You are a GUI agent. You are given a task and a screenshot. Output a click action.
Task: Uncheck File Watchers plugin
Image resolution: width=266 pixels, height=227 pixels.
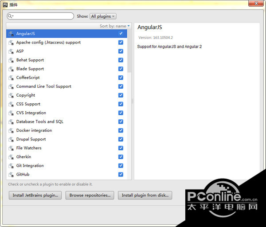[121, 148]
